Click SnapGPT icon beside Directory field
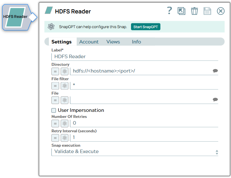This screenshot has height=178, width=231. coord(65,72)
